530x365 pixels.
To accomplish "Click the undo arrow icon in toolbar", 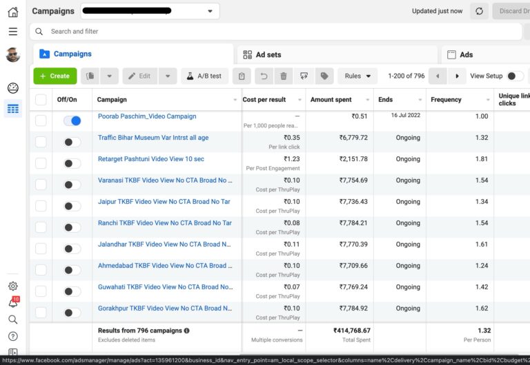I will (x=263, y=76).
